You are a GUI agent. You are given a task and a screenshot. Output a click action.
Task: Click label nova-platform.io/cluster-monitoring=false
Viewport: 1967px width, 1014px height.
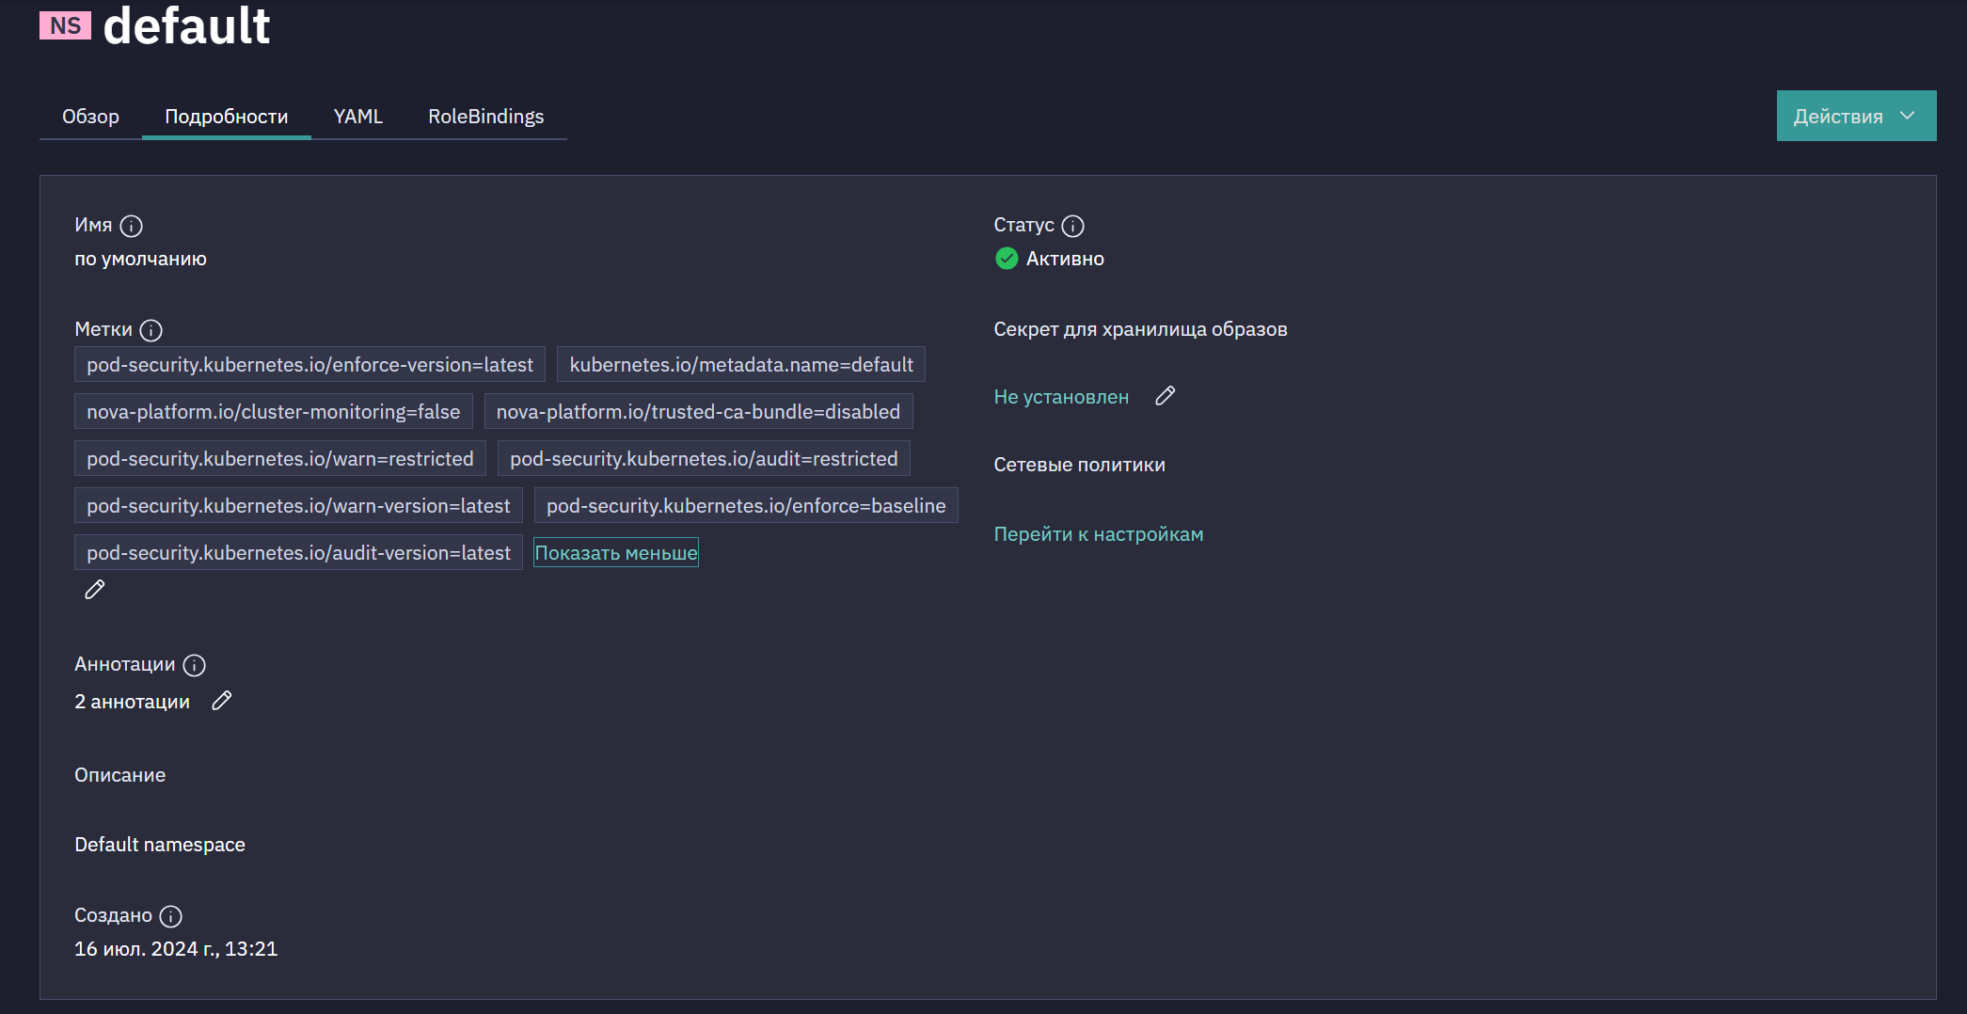(x=274, y=412)
